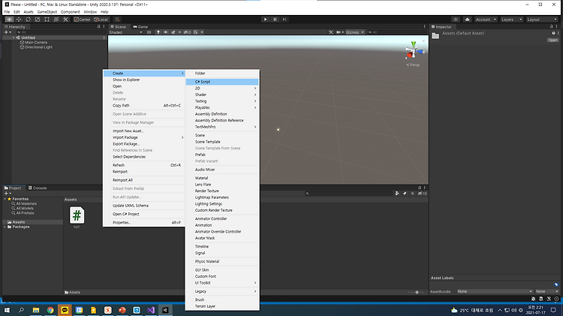Toggle scene lighting lightbulb
Viewport: 563px width, 316px height.
point(158,32)
